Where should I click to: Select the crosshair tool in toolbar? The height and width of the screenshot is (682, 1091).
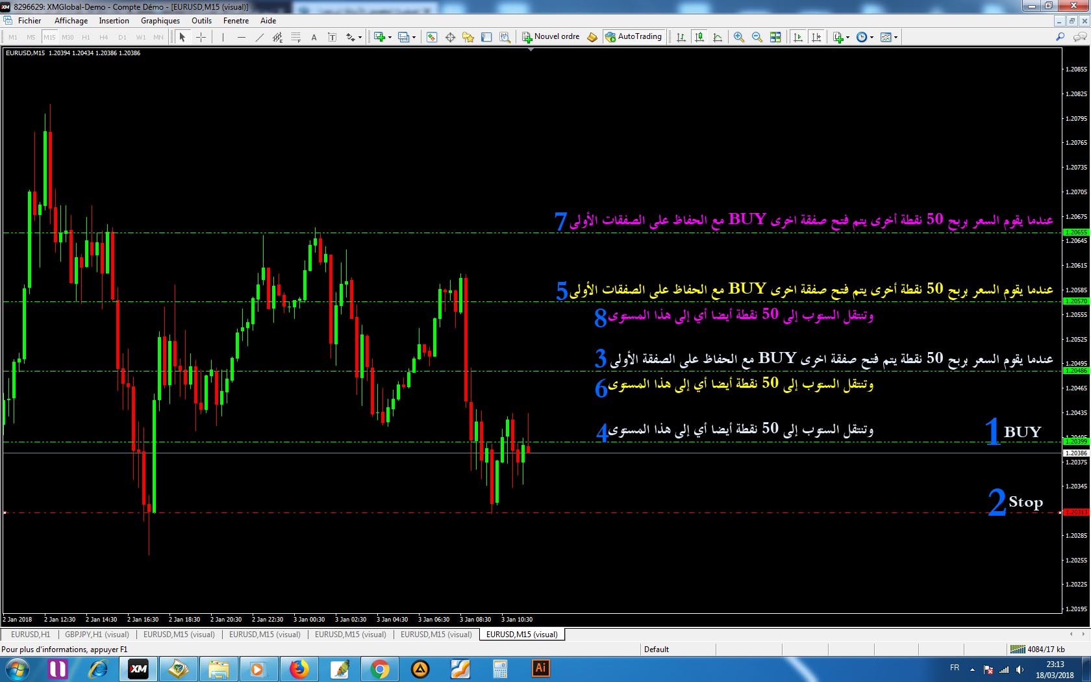click(201, 37)
